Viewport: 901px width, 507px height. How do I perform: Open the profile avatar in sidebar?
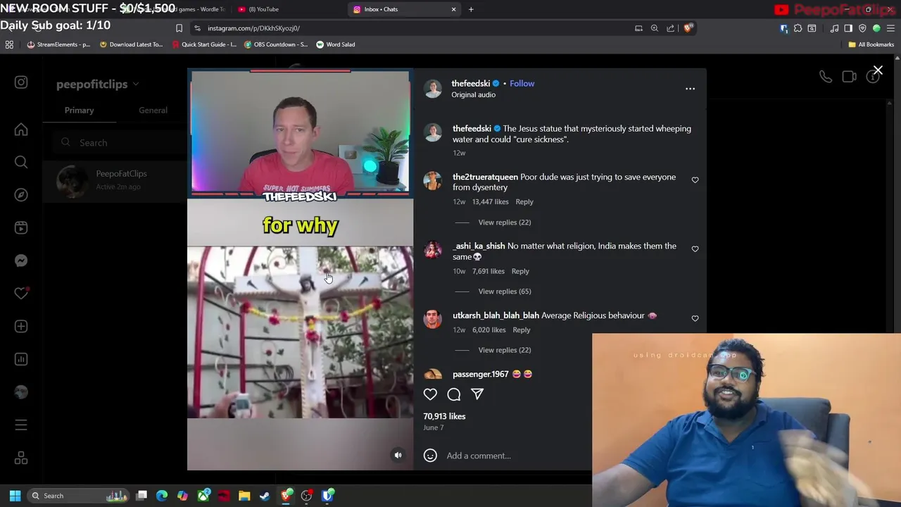coord(21,392)
